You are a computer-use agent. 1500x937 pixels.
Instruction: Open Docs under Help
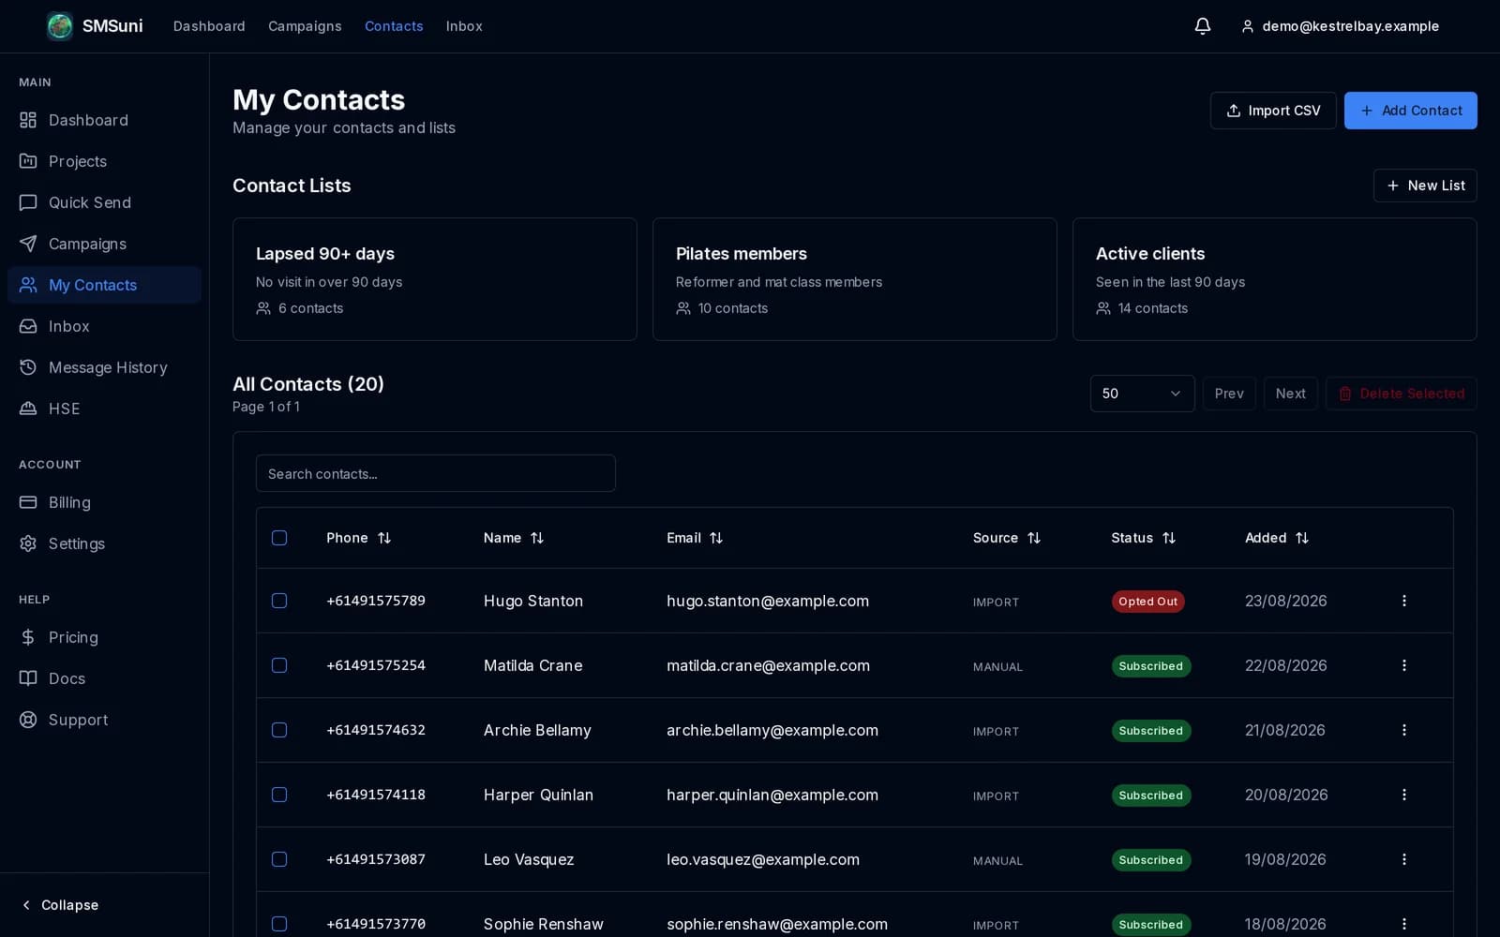(104, 678)
